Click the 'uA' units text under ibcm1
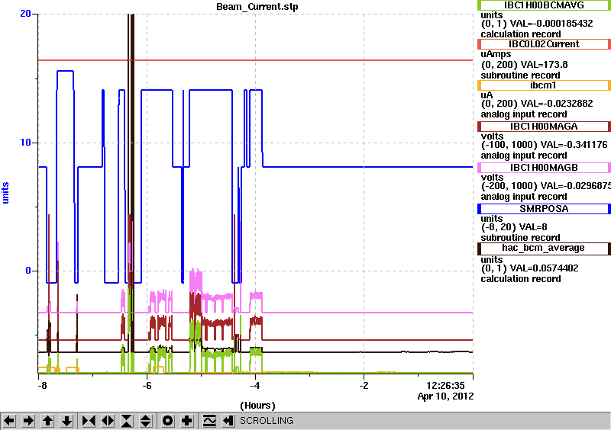This screenshot has width=611, height=430. (x=487, y=95)
